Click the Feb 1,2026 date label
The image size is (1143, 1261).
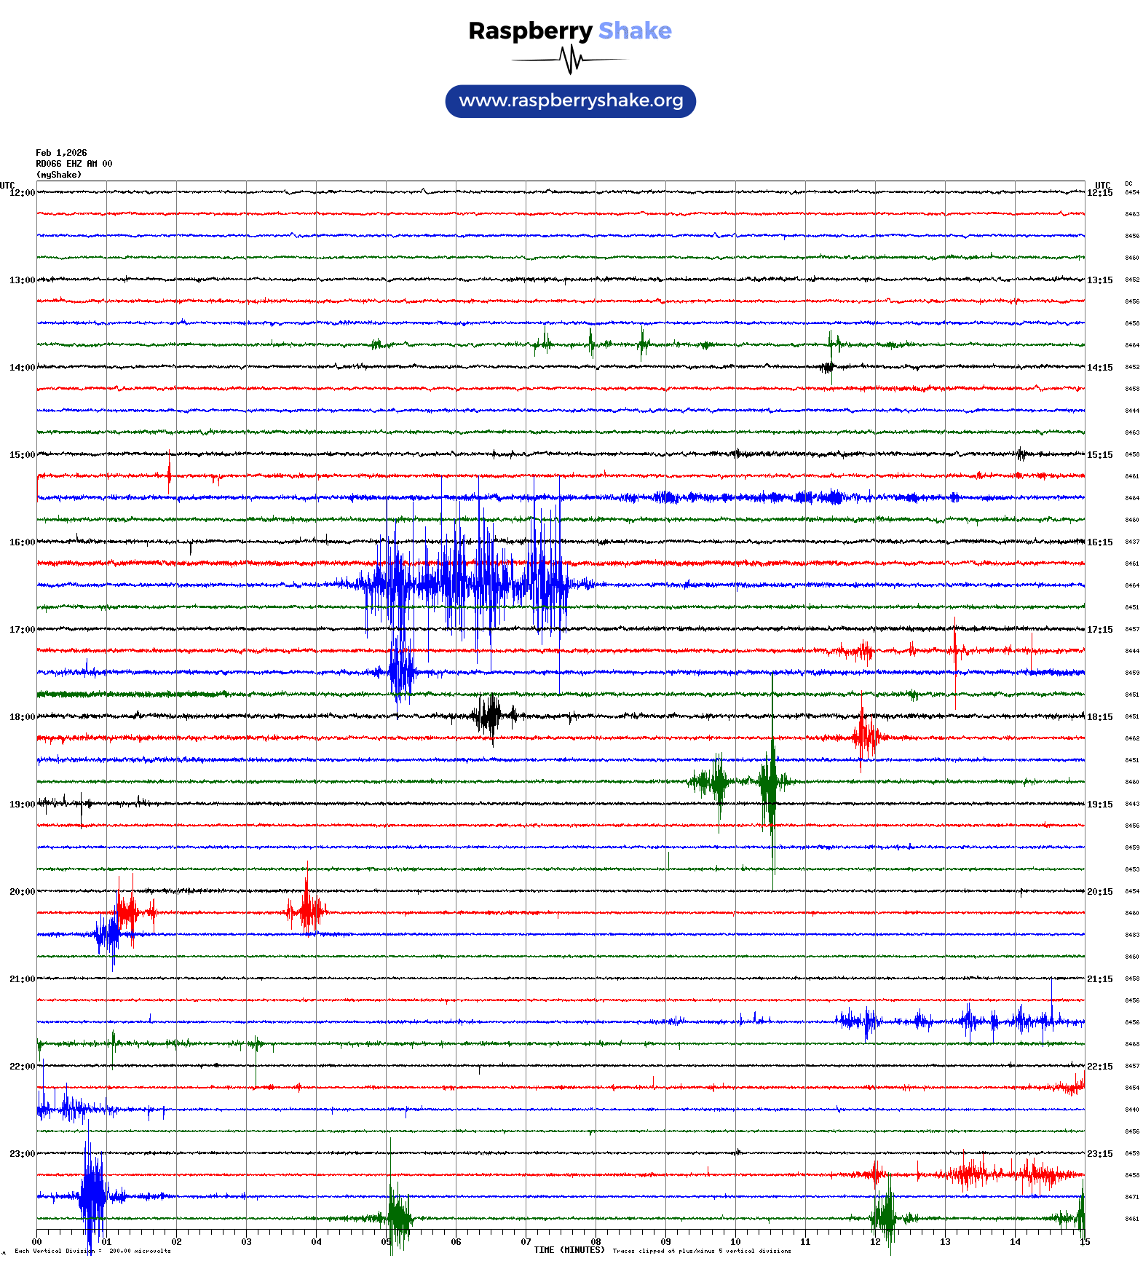61,153
